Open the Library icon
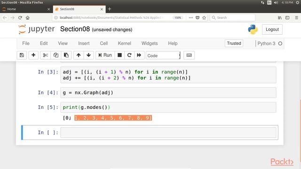This screenshot has width=301, height=169. [280, 18]
